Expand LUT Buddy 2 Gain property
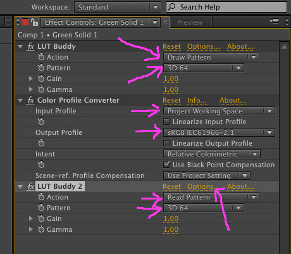The height and width of the screenshot is (254, 291). [x=31, y=219]
